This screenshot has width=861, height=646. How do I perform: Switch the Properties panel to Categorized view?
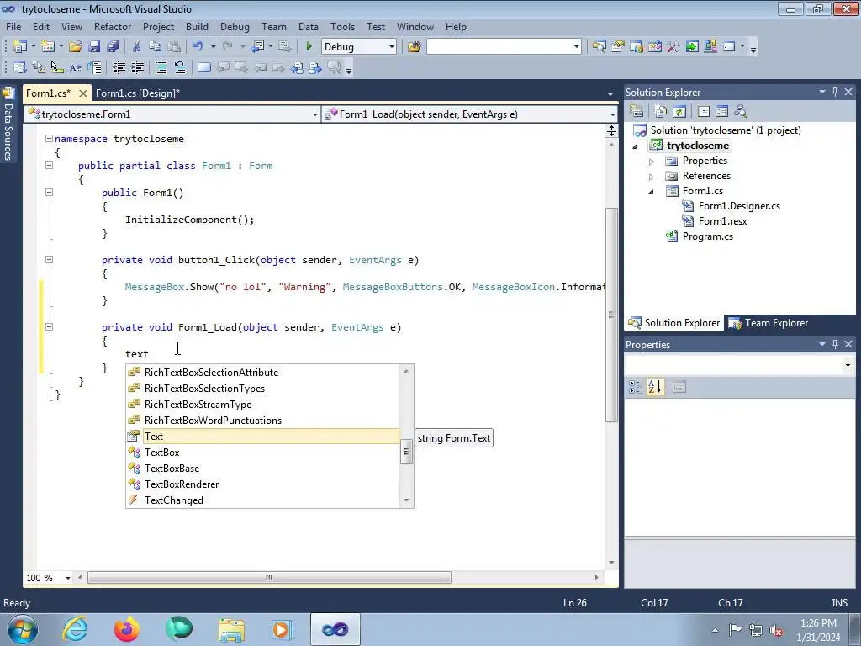636,387
